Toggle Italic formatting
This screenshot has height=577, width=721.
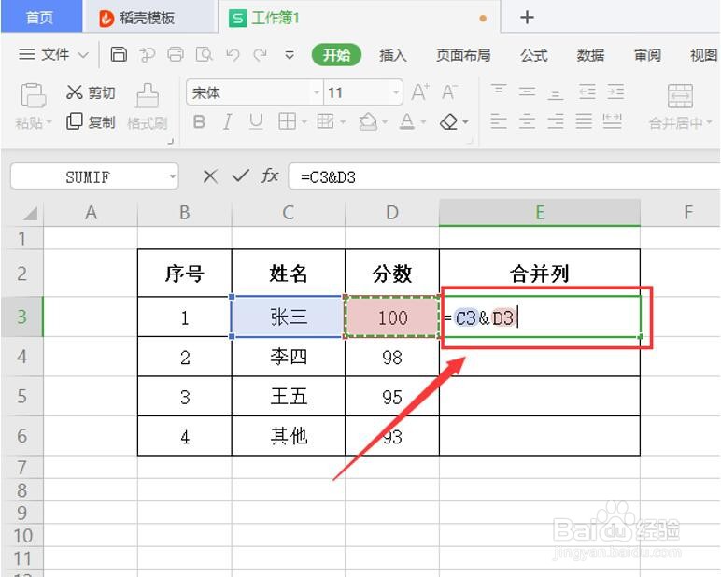point(227,121)
